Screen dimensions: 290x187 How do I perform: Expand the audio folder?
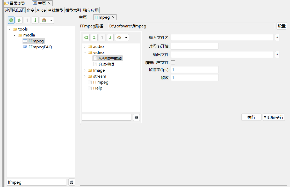coord(85,47)
